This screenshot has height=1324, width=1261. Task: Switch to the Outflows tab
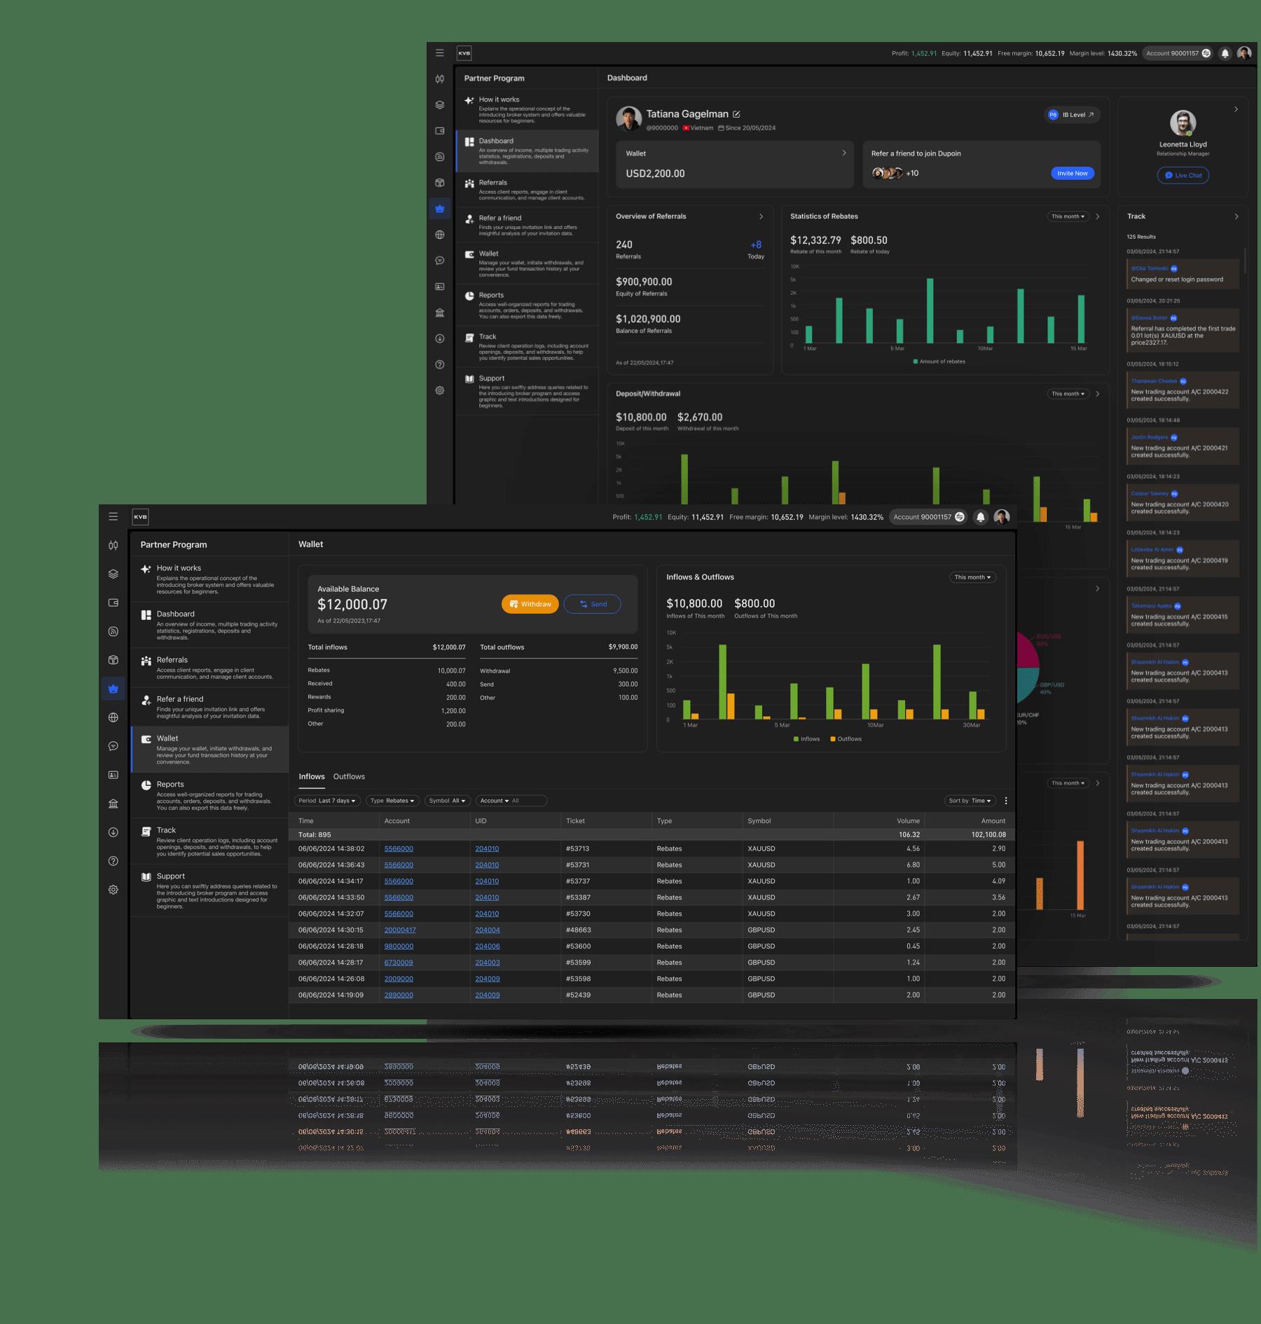point(349,776)
